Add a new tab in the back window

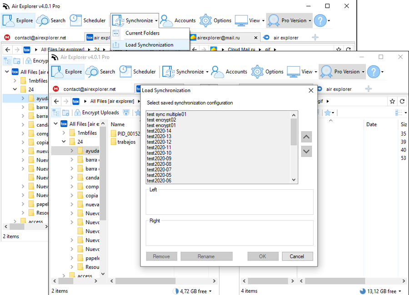[x=315, y=37]
